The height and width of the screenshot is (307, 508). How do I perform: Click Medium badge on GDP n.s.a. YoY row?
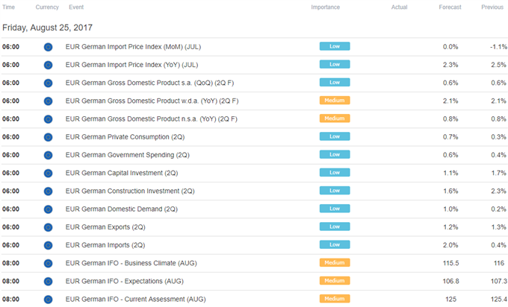(335, 118)
